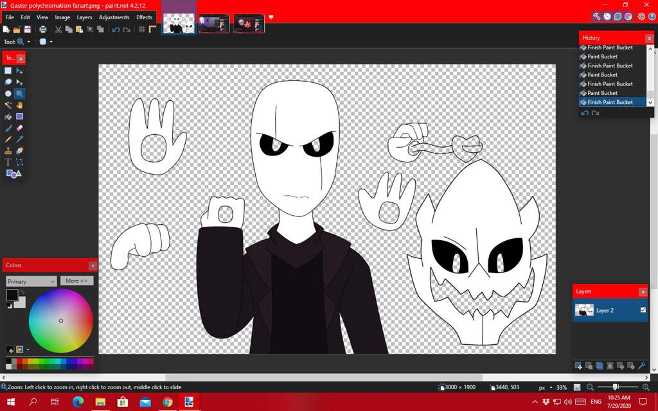This screenshot has width=658, height=411.
Task: Select the Gradient tool
Action: (x=19, y=116)
